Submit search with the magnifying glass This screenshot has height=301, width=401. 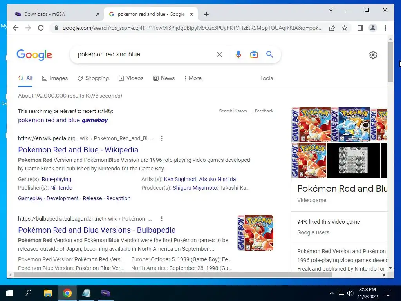(x=269, y=54)
